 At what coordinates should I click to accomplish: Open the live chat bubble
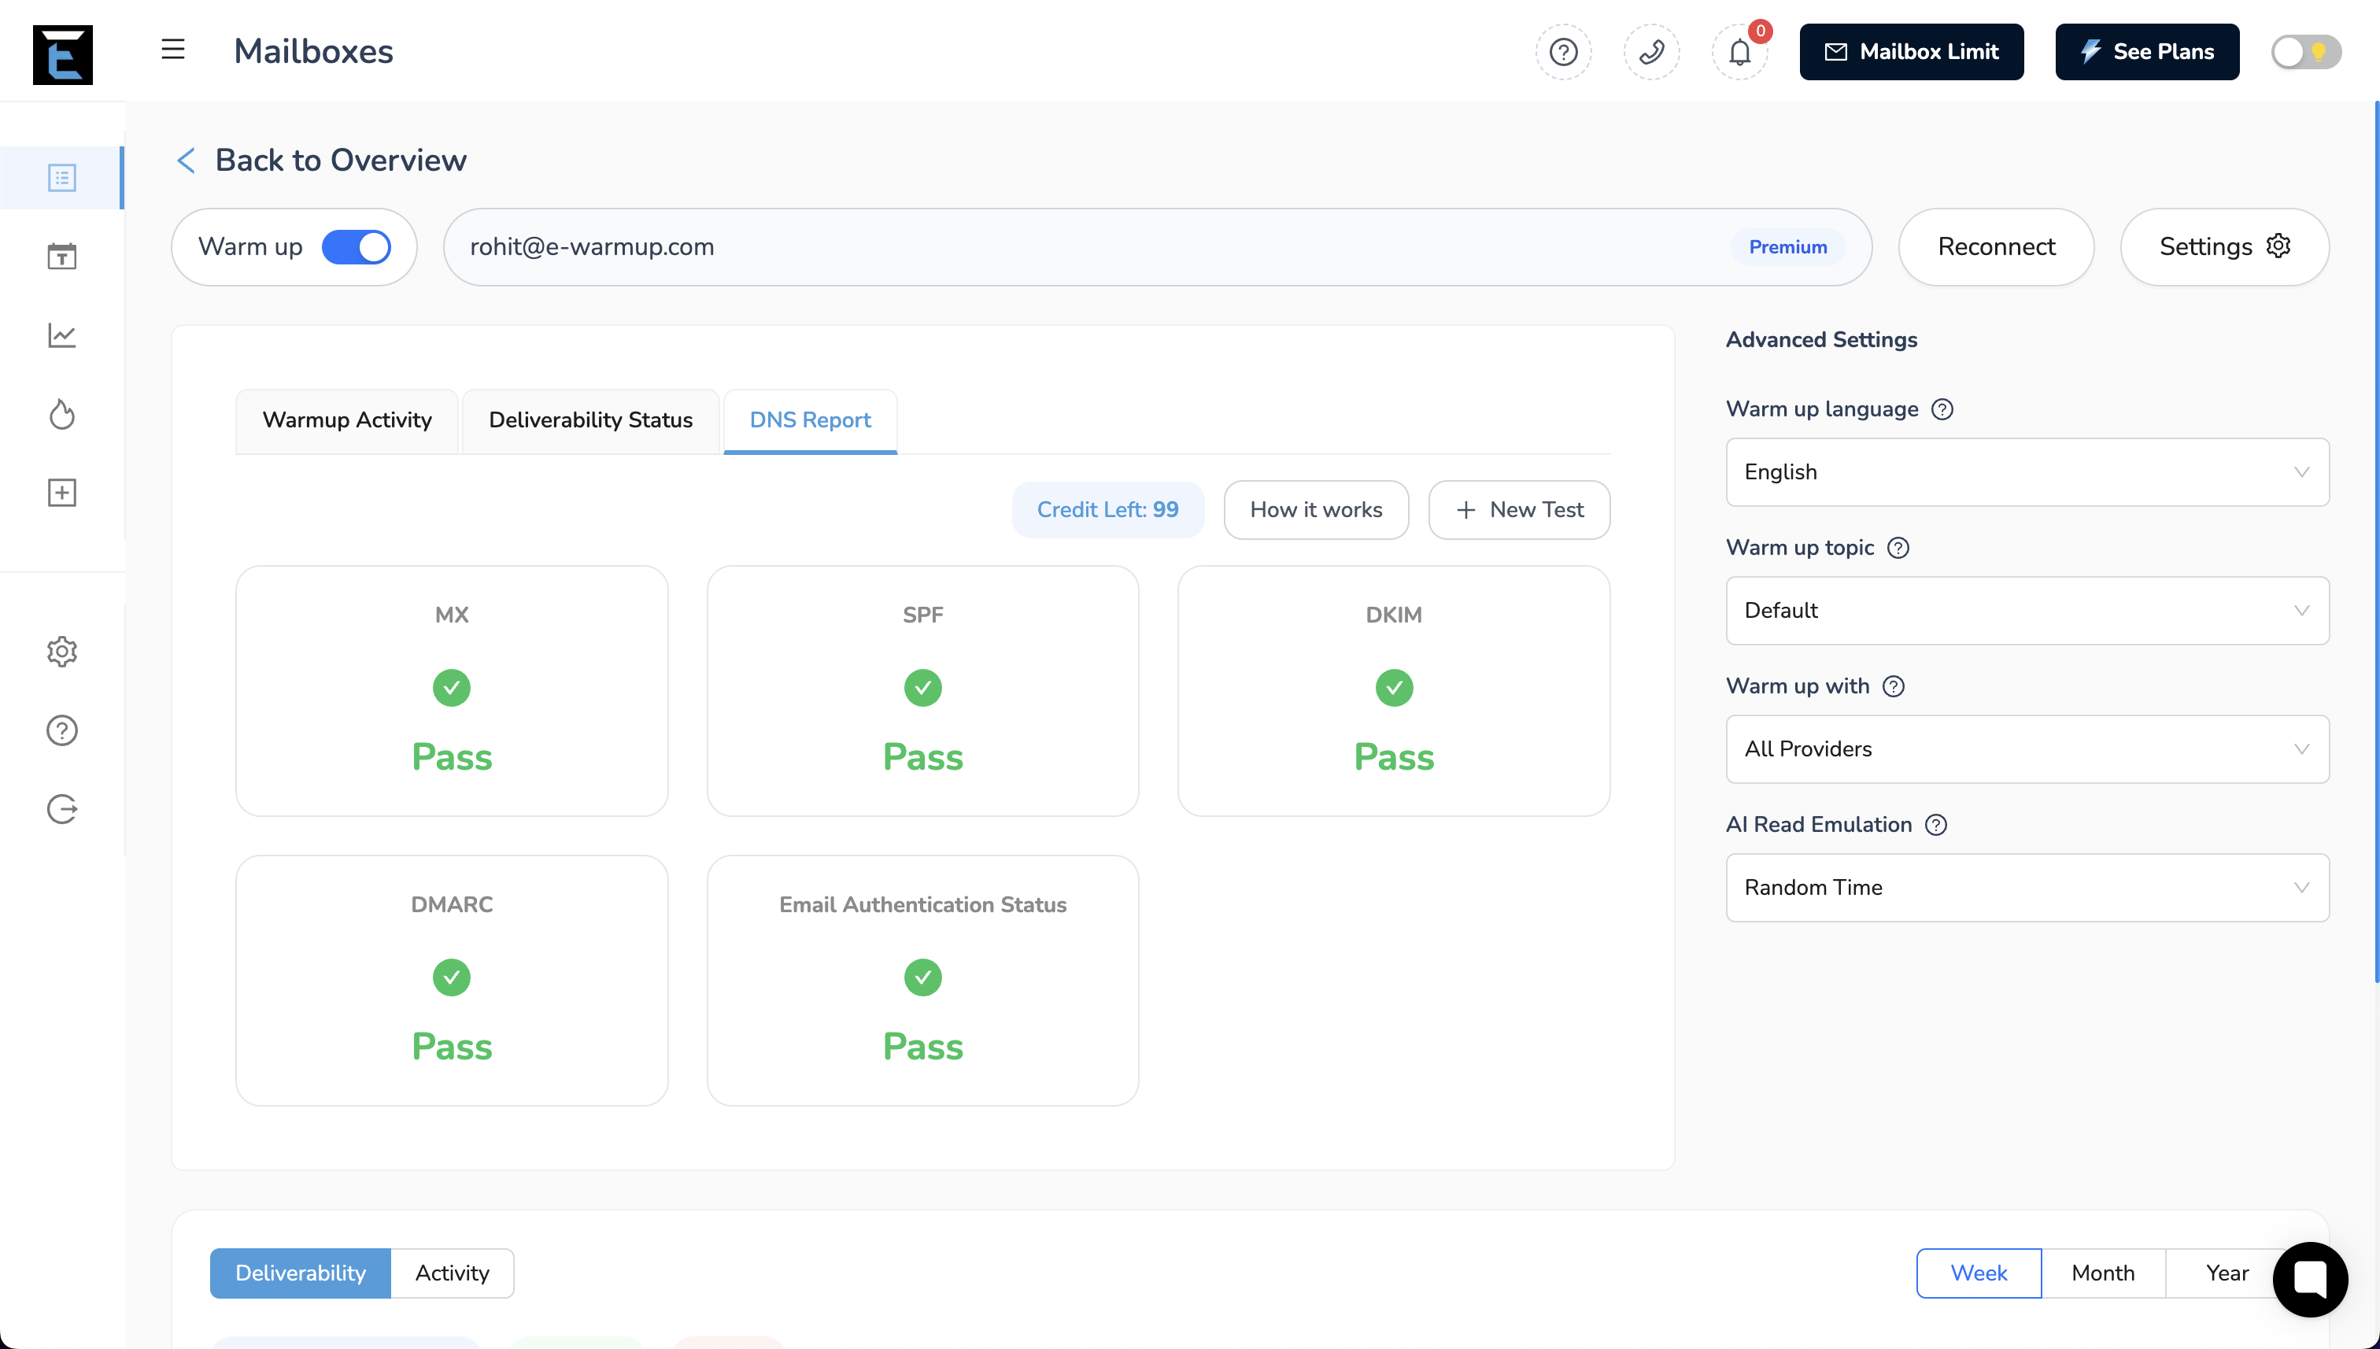click(x=2310, y=1279)
